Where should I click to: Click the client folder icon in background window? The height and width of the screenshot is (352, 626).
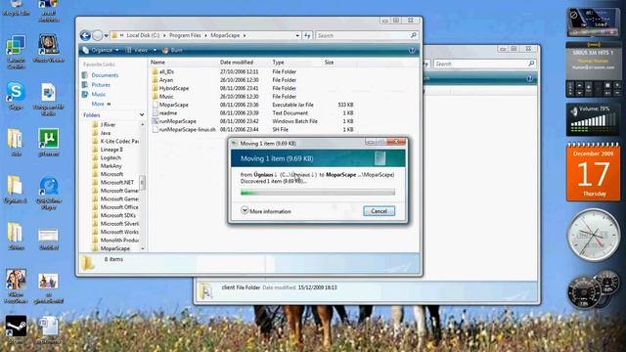[x=206, y=291]
